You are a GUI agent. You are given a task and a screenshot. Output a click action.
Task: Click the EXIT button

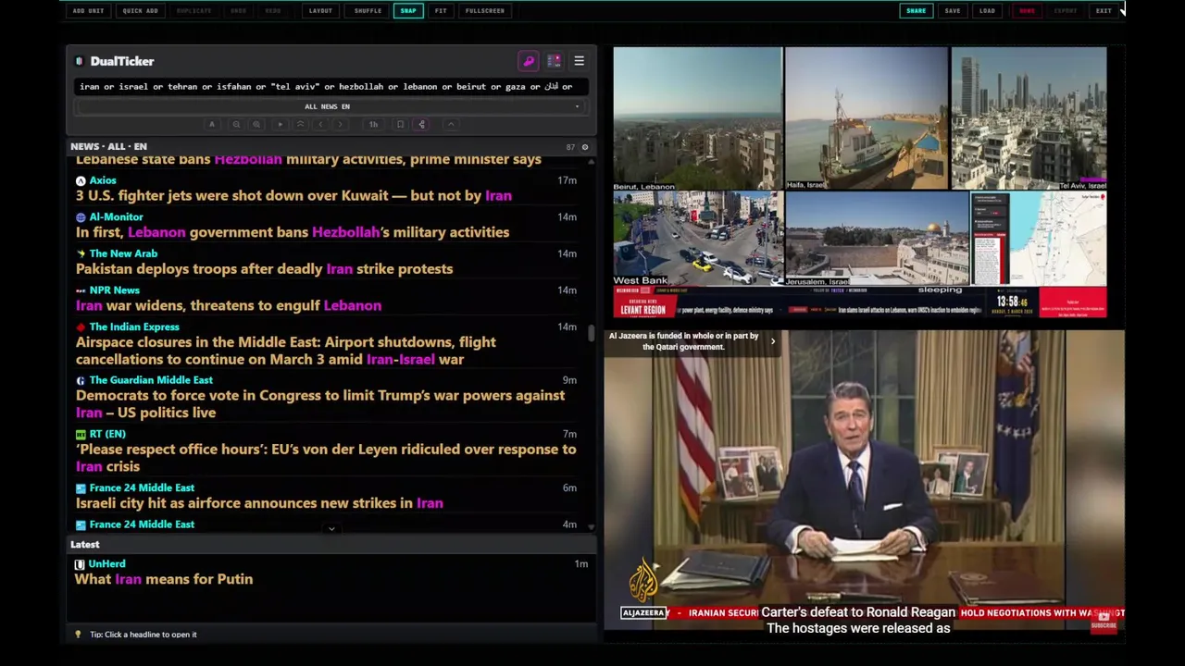[1104, 10]
